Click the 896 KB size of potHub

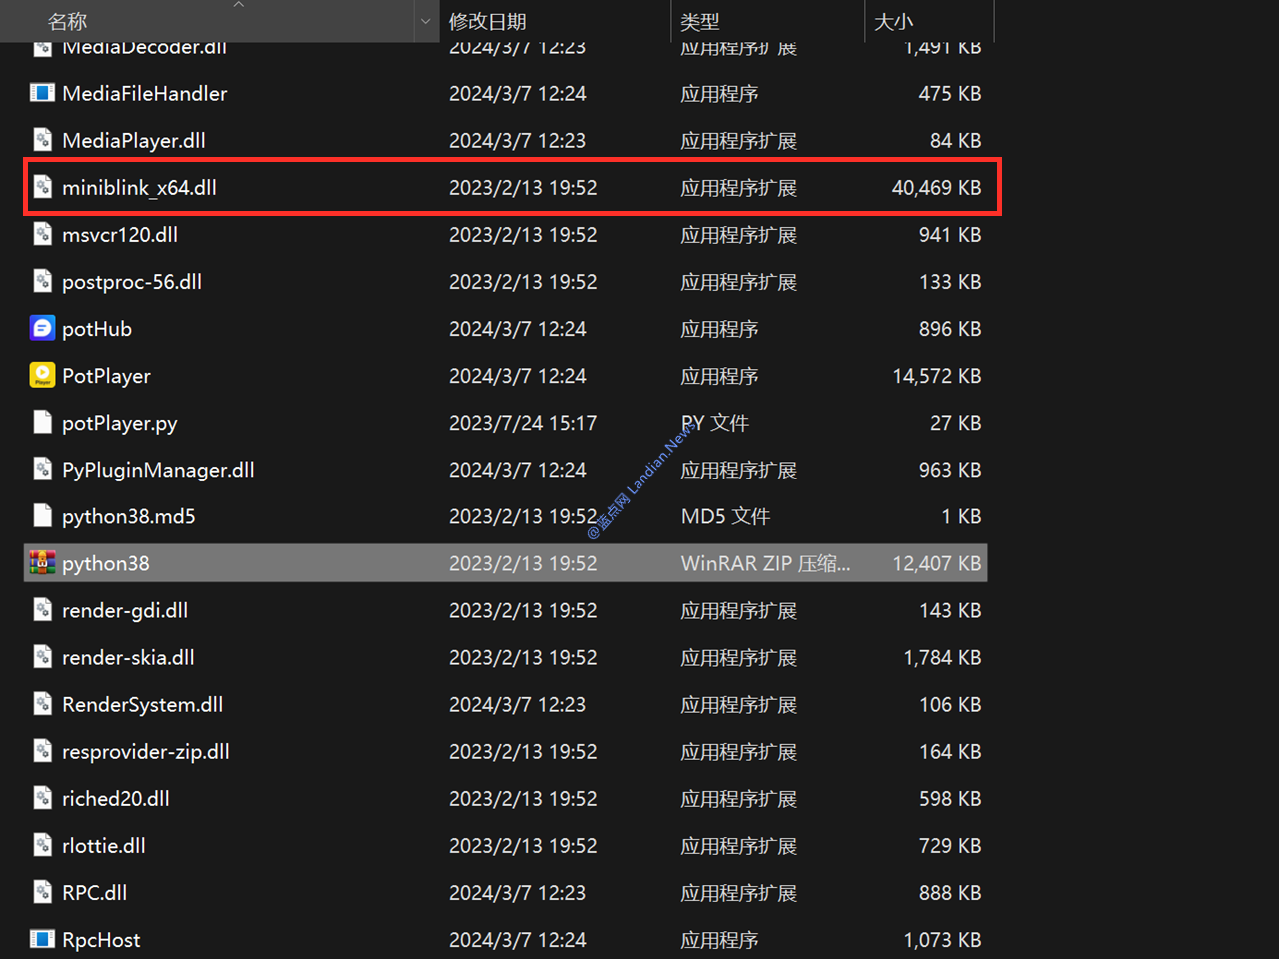click(950, 329)
